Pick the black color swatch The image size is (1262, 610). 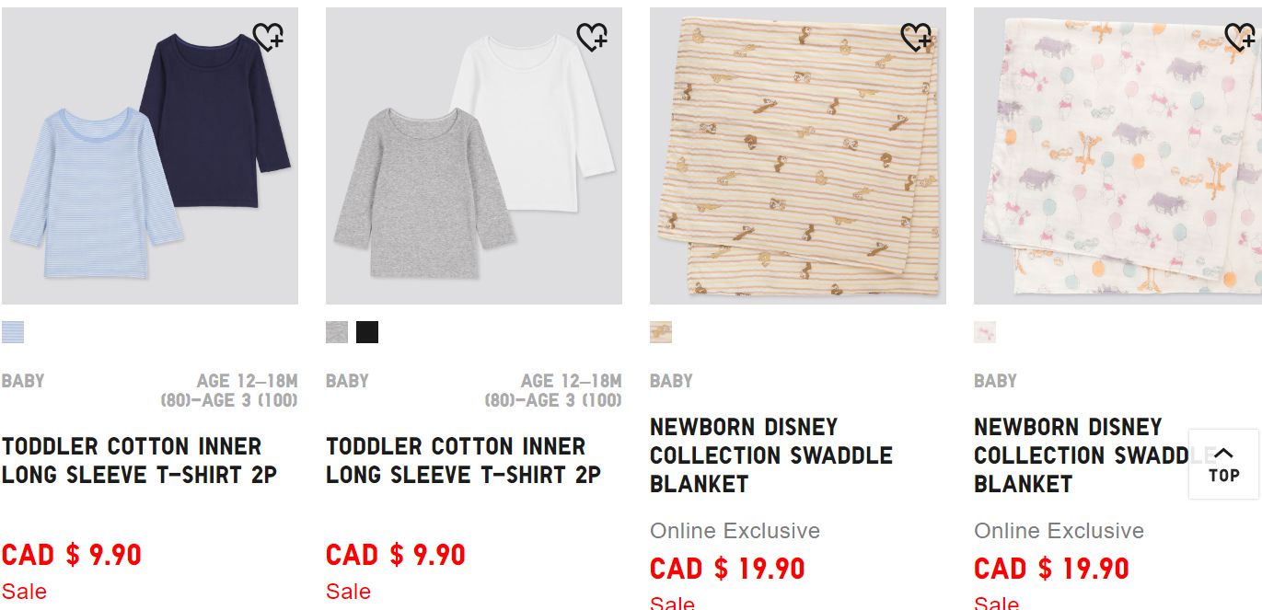click(367, 332)
